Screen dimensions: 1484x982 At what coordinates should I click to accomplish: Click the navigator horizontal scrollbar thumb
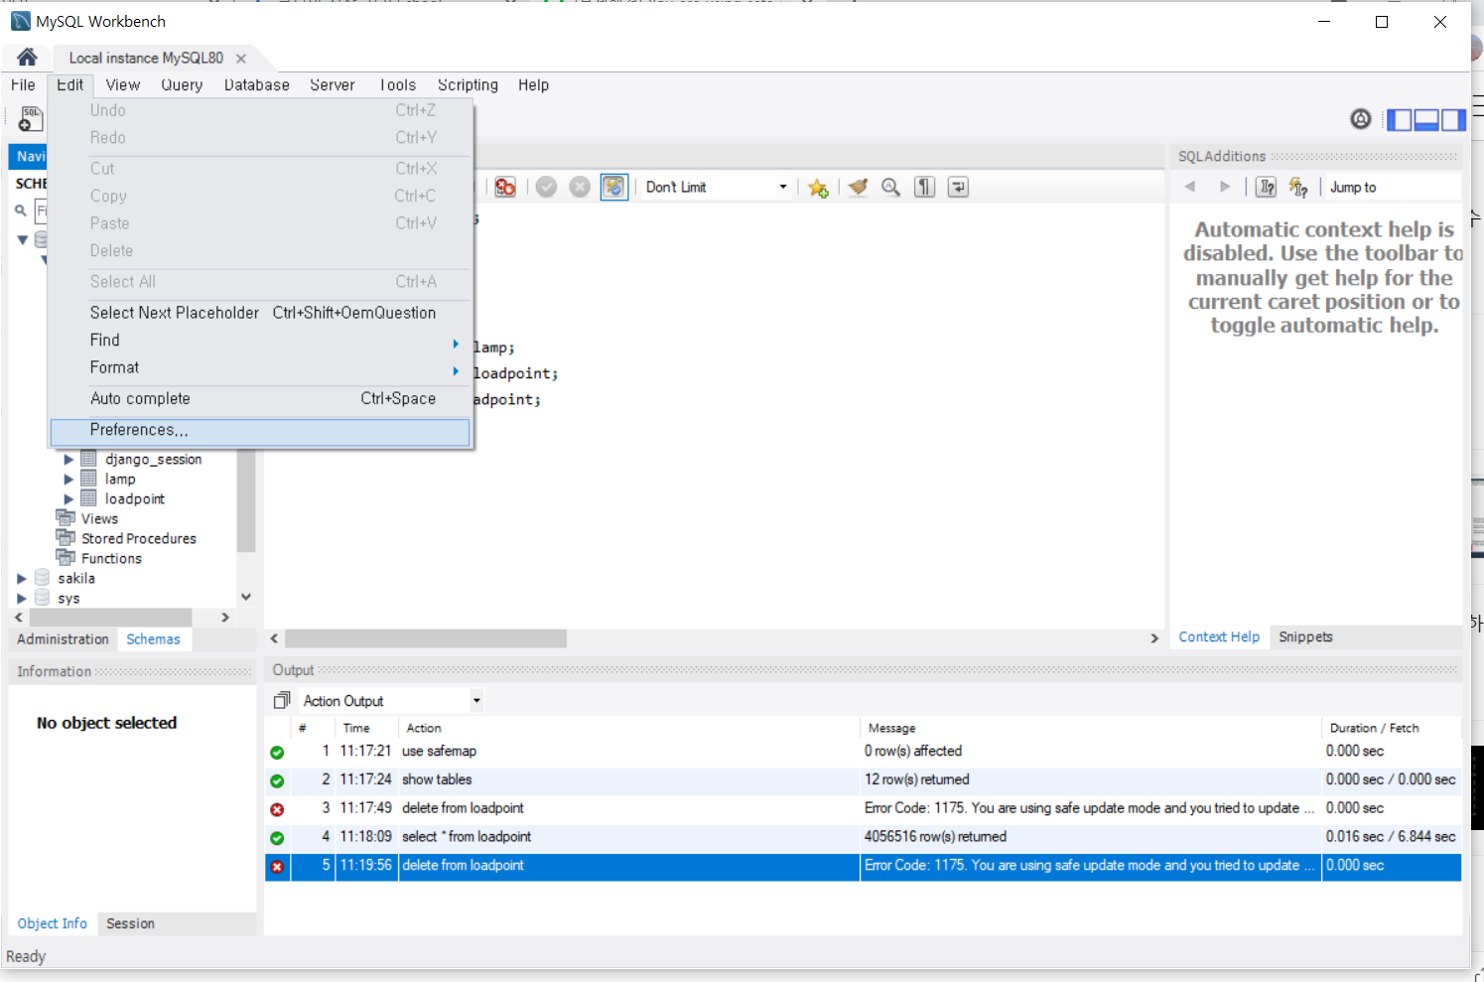[110, 618]
